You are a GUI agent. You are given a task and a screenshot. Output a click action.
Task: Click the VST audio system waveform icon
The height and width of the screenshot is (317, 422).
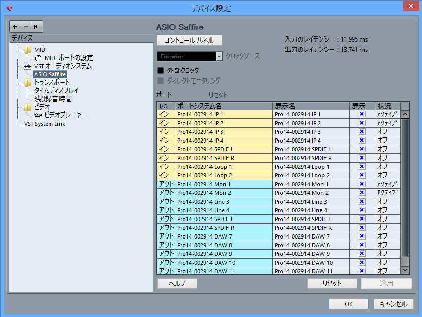coord(27,66)
